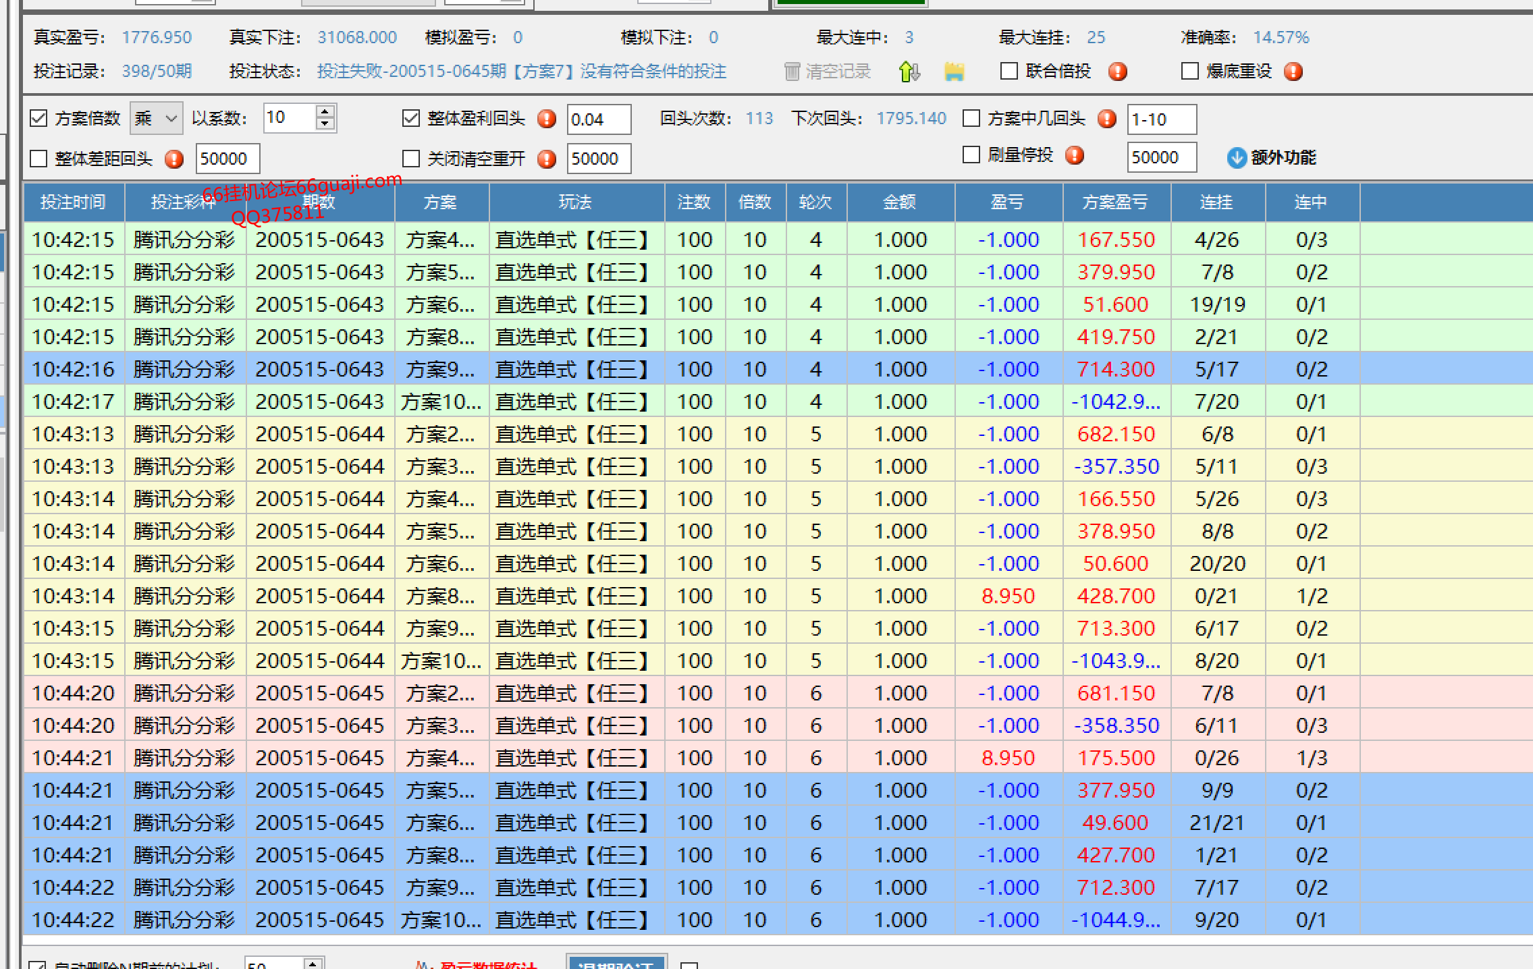Image resolution: width=1533 pixels, height=969 pixels.
Task: Open the 乘 multiplier mode dropdown
Action: point(156,119)
